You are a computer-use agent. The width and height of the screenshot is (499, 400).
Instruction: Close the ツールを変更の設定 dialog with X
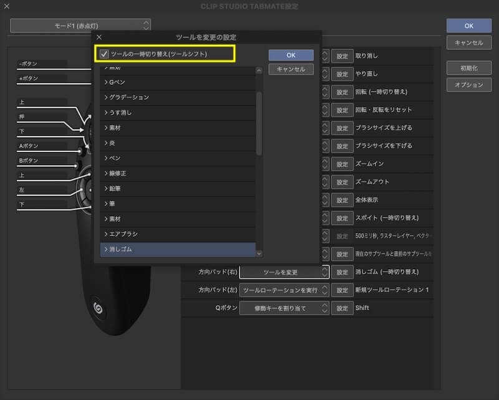99,37
